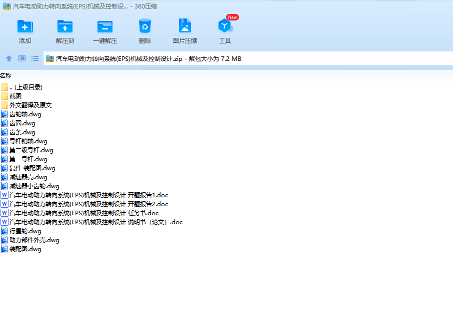The image size is (453, 334).
Task: Select file 齿圈.dwg
Action: (18, 123)
